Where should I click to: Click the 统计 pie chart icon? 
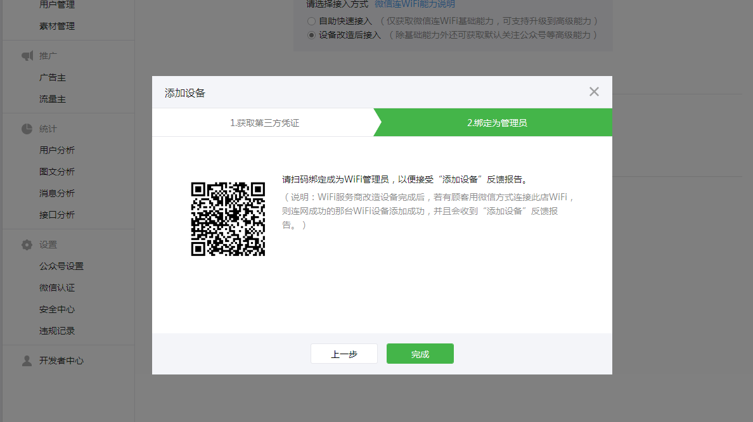pos(27,129)
